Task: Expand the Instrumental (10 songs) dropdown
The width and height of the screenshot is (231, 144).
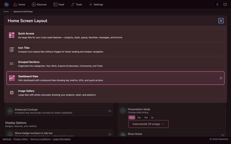Action: [148, 124]
